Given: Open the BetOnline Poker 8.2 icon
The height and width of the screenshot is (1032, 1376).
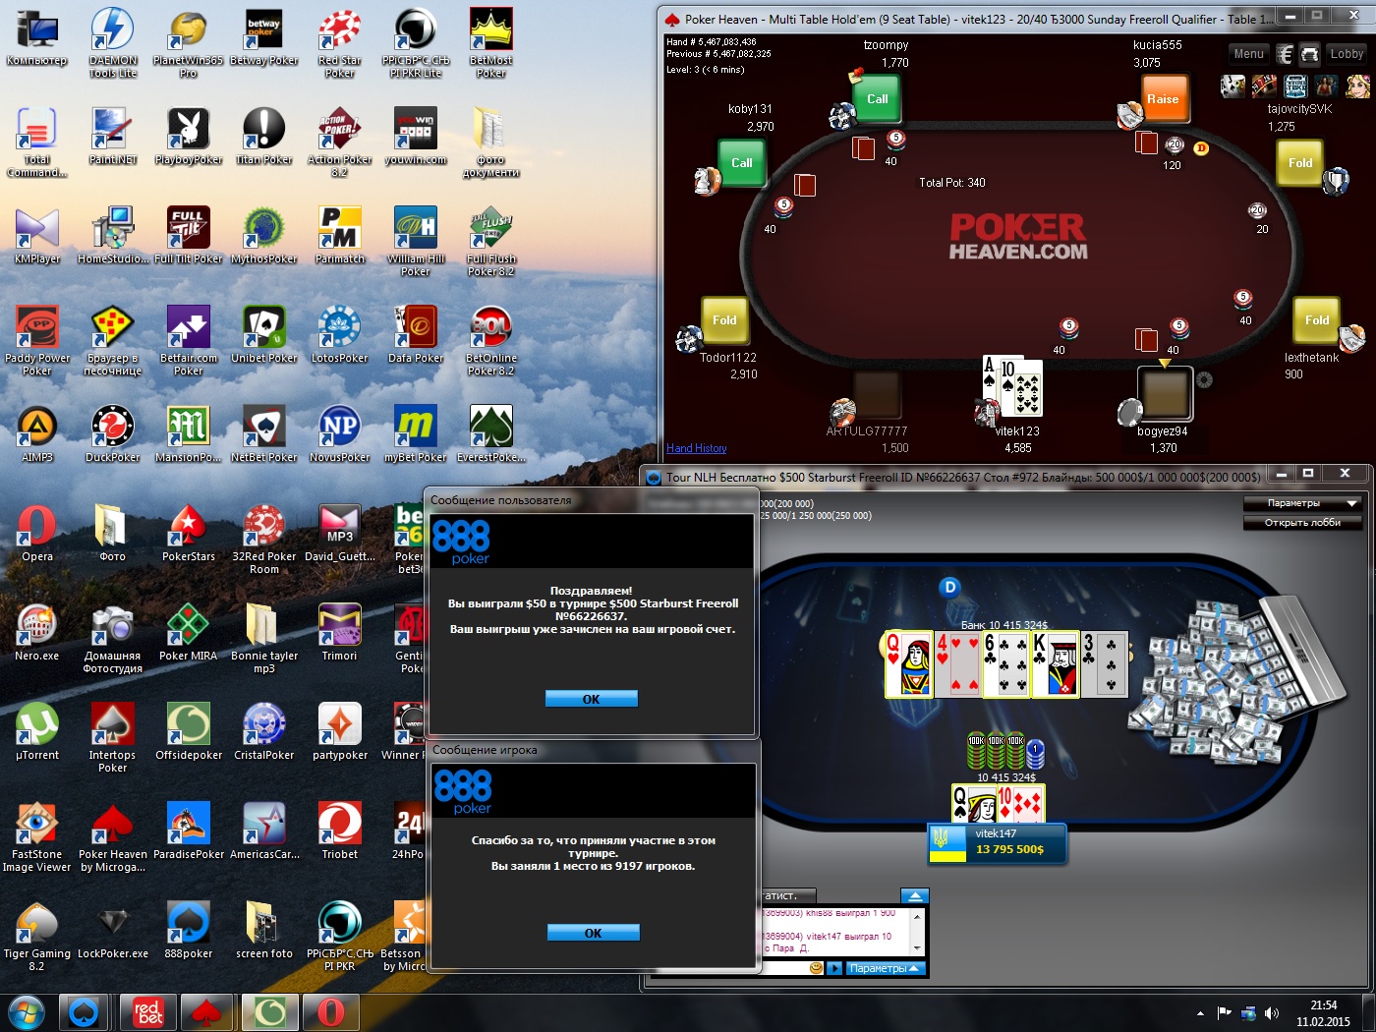Looking at the screenshot, I should click(x=490, y=339).
